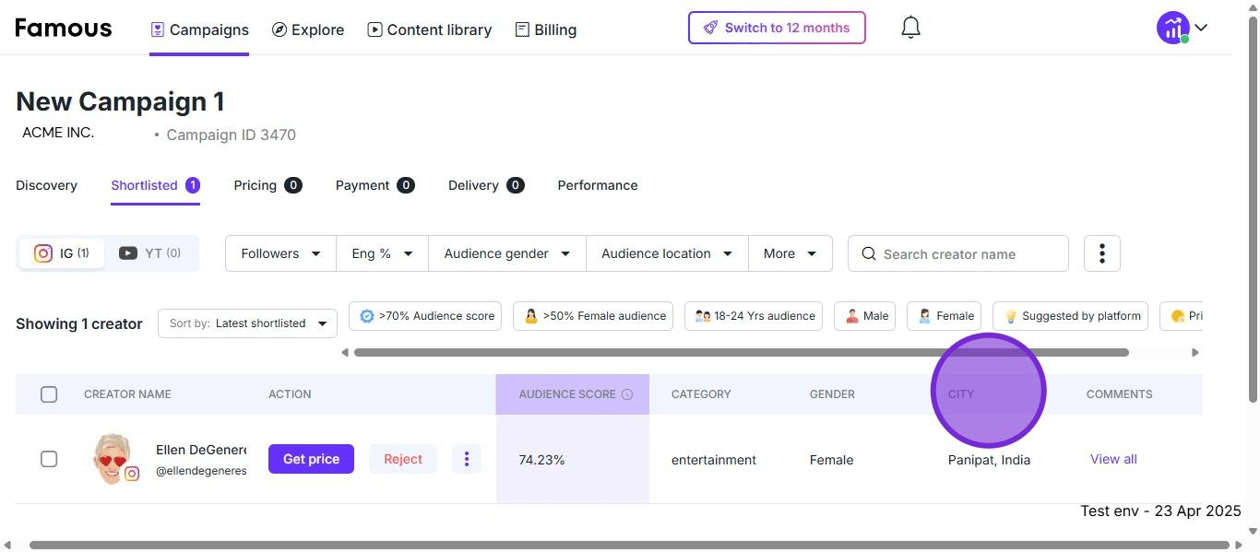Go to the Campaigns nav item
Image resolution: width=1260 pixels, height=552 pixels.
(x=199, y=29)
